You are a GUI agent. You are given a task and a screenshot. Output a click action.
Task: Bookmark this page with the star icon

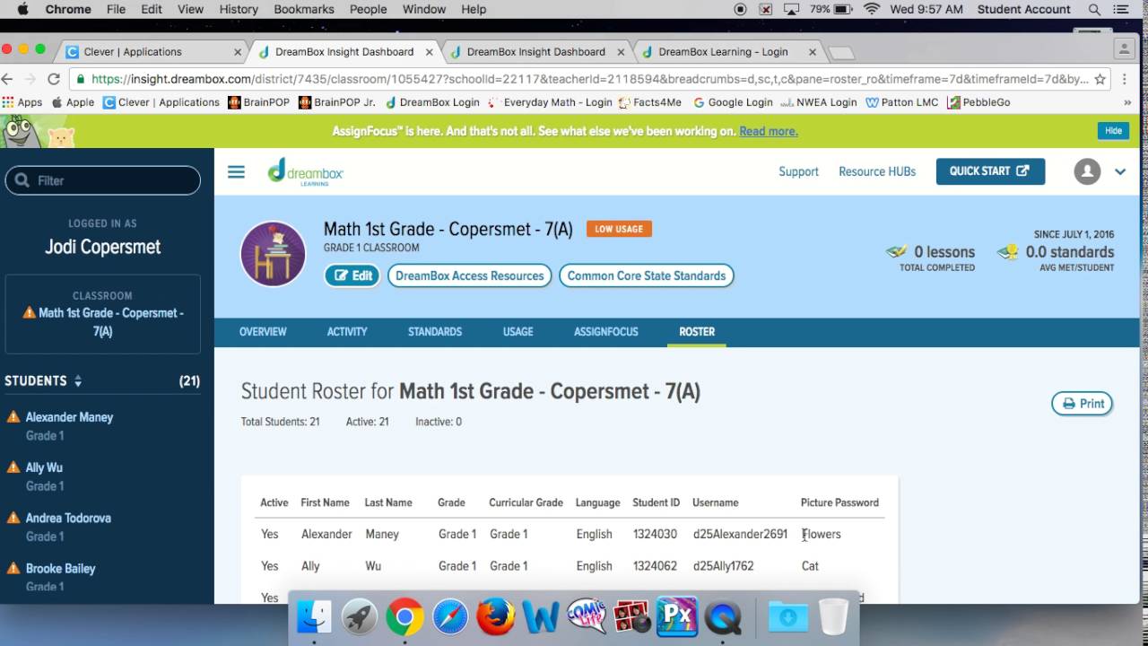click(x=1100, y=79)
